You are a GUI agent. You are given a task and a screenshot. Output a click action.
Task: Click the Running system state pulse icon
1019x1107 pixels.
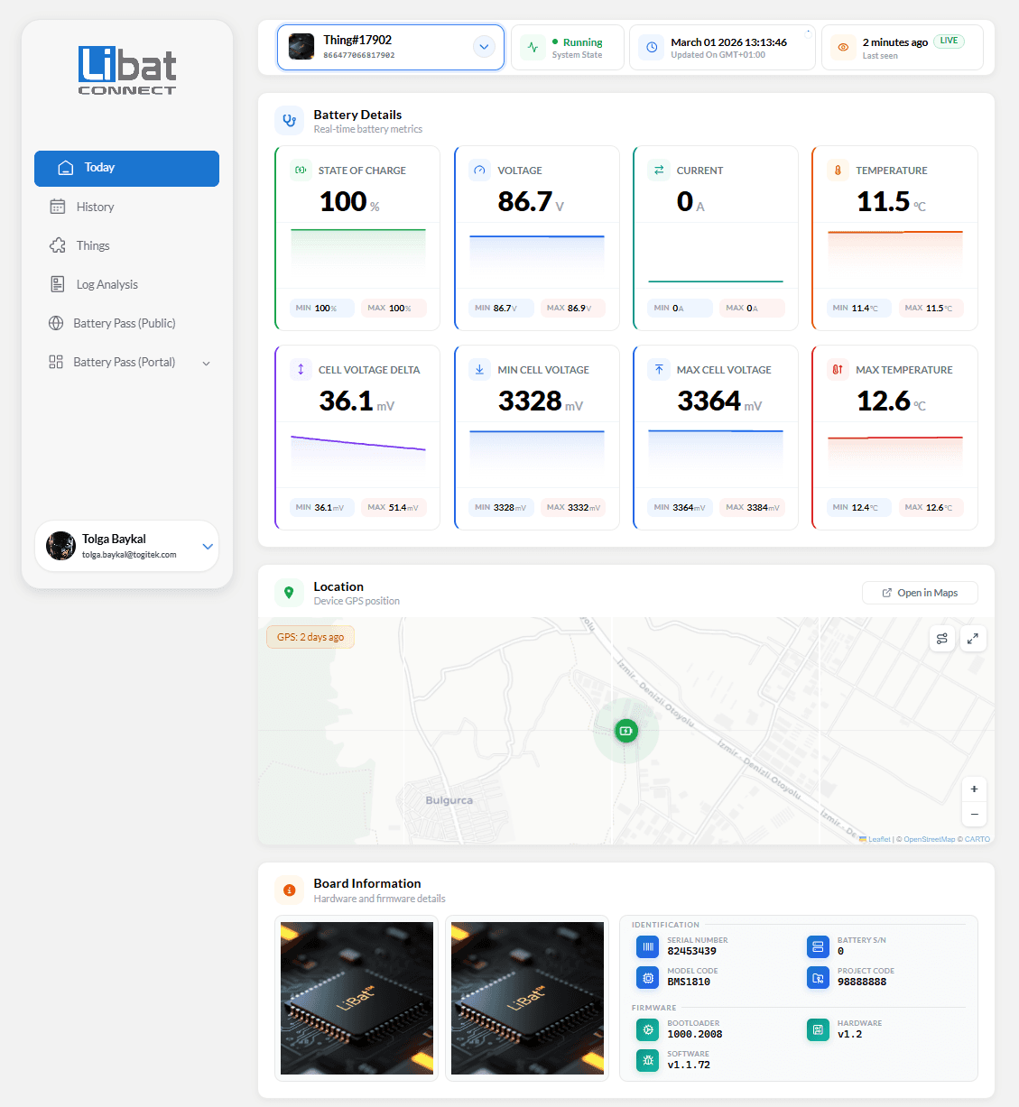coord(533,48)
